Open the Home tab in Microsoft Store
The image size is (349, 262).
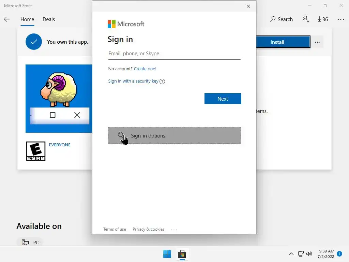tap(27, 19)
